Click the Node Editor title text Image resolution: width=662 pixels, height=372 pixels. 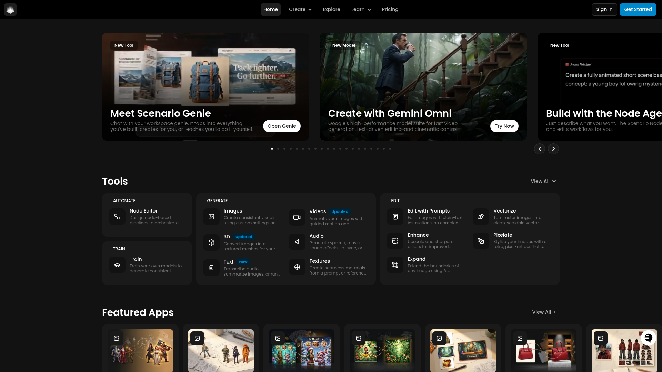click(x=143, y=211)
